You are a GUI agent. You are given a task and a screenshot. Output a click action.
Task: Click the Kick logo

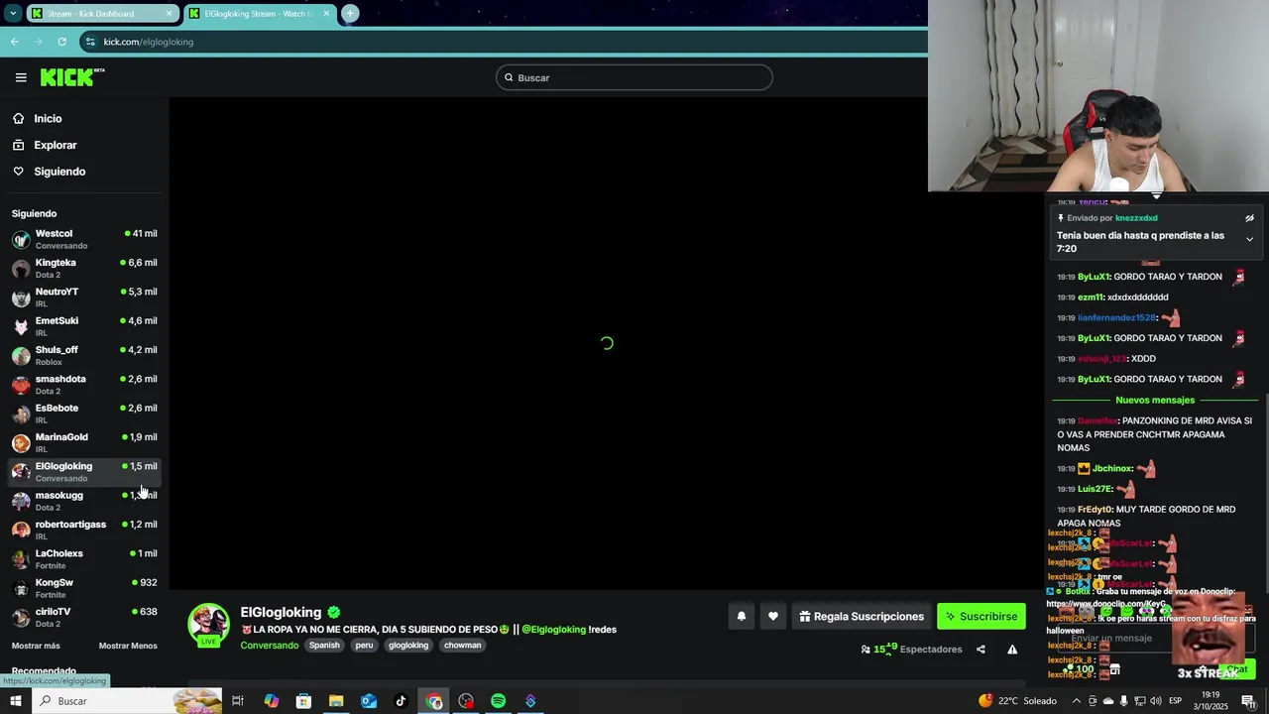tap(72, 77)
